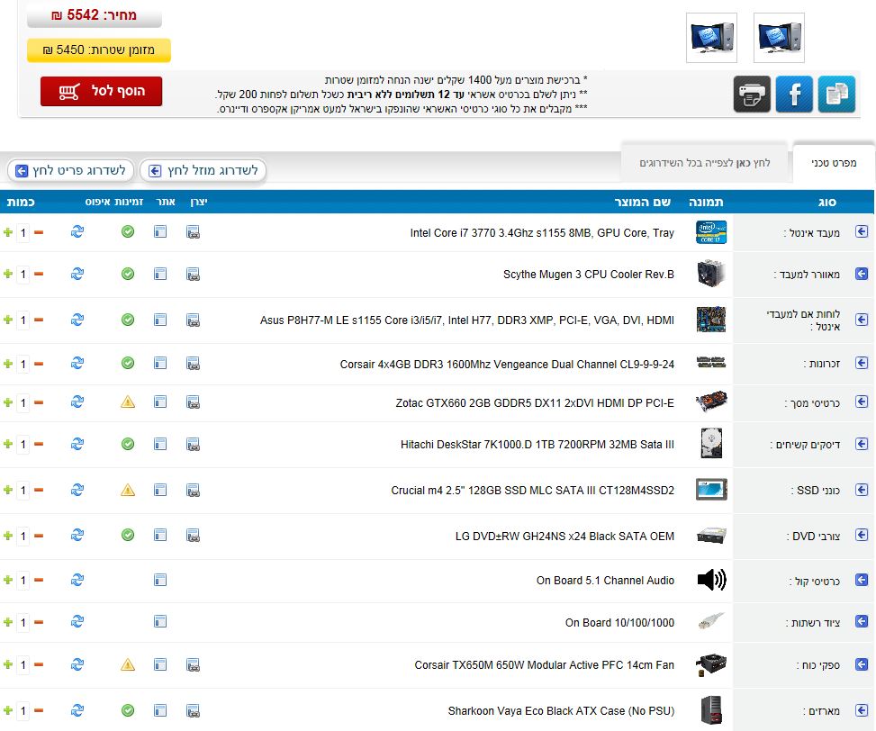
Task: Click the printer icon to print the spec
Action: [752, 94]
